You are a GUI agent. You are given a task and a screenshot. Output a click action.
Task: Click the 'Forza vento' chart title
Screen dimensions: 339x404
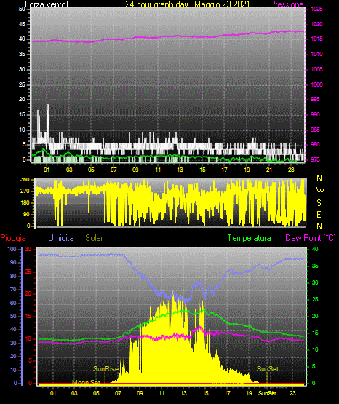pyautogui.click(x=47, y=4)
